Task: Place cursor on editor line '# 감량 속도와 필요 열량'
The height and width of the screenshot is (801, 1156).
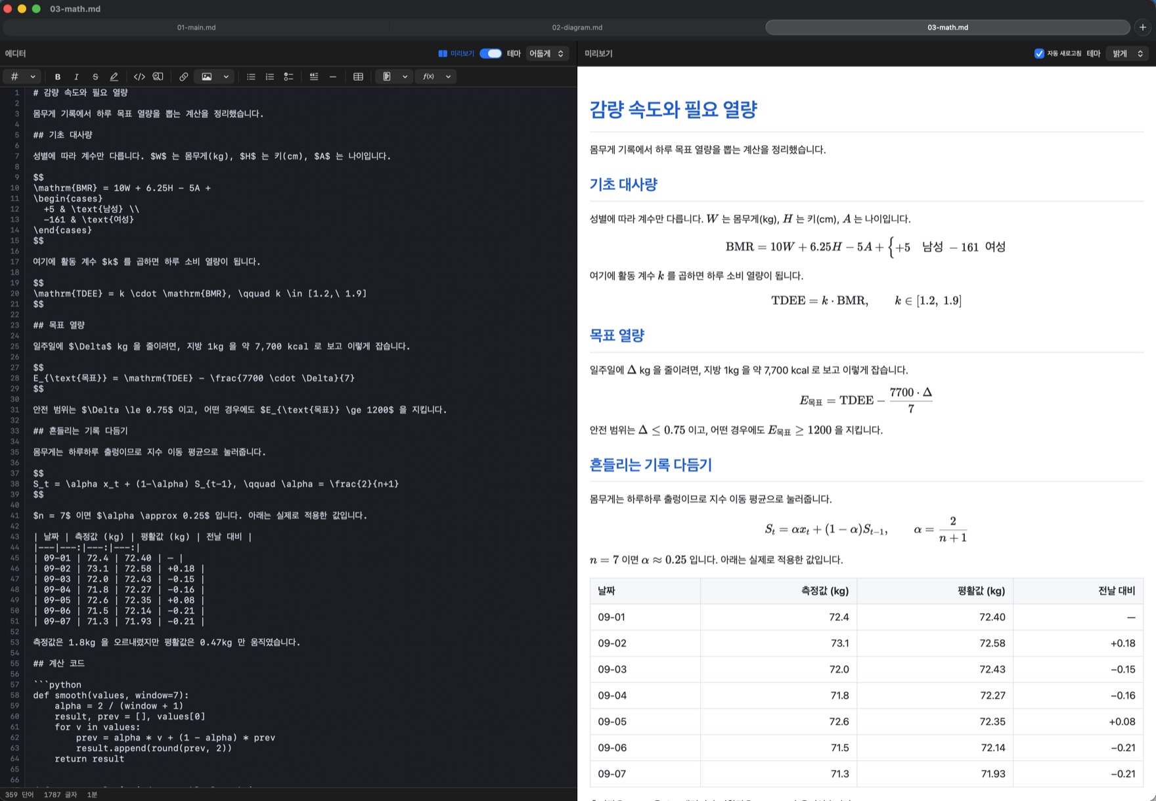Action: click(x=80, y=93)
